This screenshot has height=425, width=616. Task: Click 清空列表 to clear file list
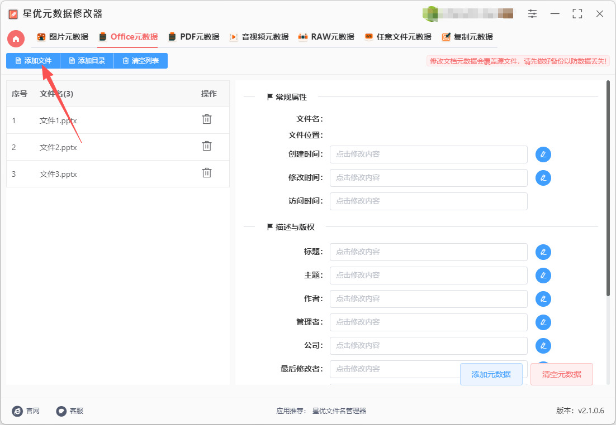[x=141, y=61]
